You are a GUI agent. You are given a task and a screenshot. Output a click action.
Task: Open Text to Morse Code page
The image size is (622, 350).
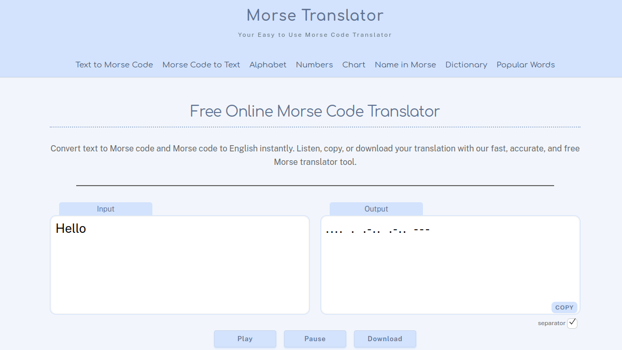pyautogui.click(x=114, y=65)
